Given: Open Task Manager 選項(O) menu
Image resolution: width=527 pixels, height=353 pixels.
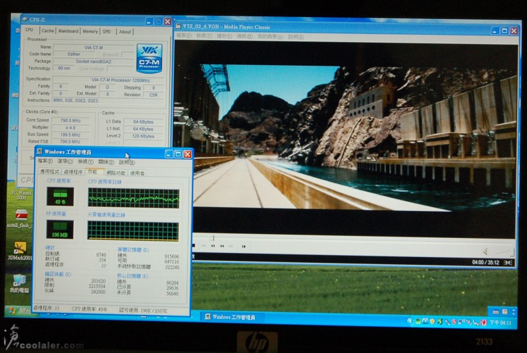Looking at the screenshot, I should (x=65, y=162).
